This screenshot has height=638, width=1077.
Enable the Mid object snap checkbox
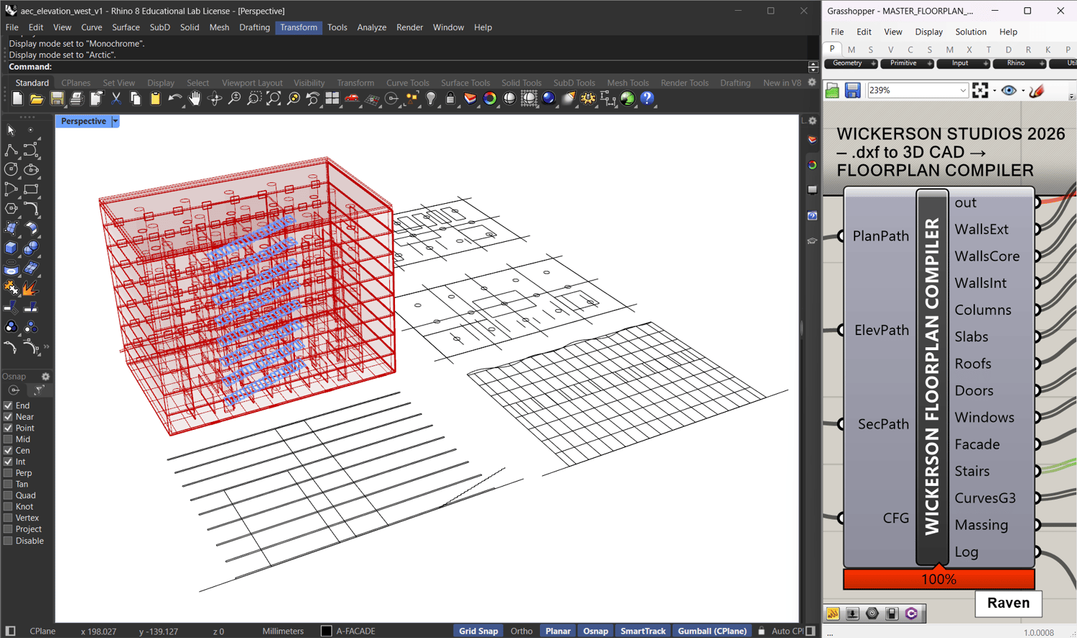pyautogui.click(x=8, y=439)
